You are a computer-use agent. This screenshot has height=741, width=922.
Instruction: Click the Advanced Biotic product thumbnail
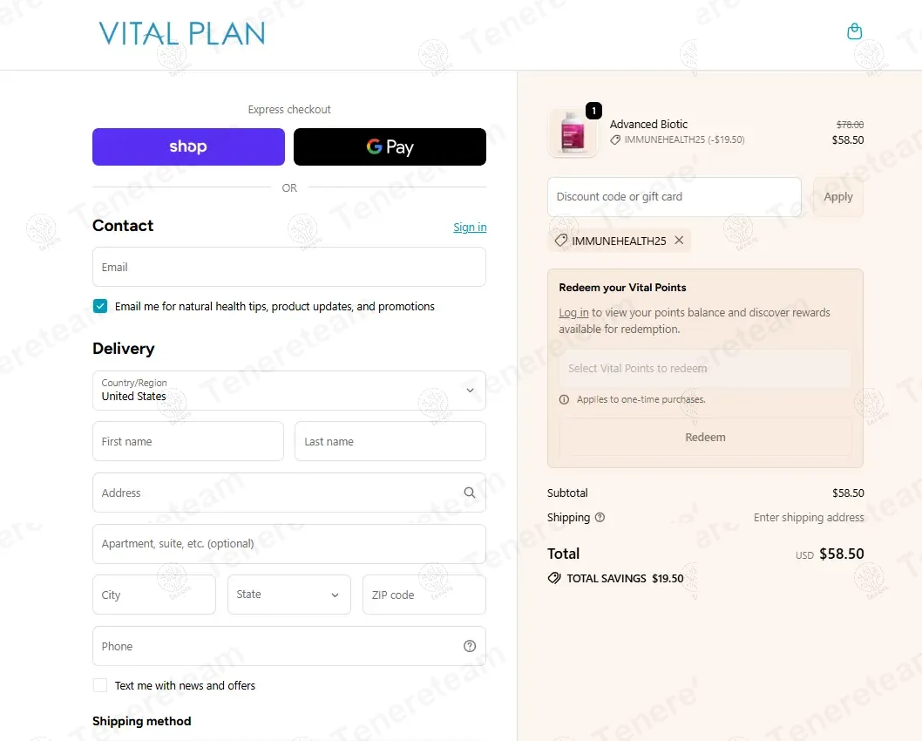pyautogui.click(x=573, y=133)
